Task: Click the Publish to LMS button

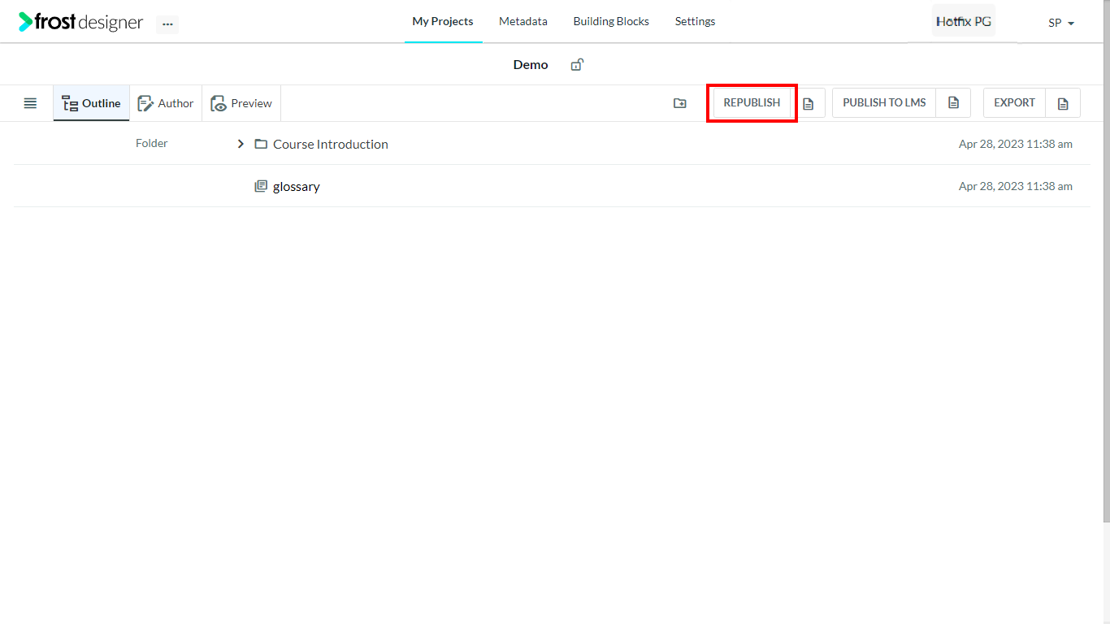Action: [x=884, y=103]
